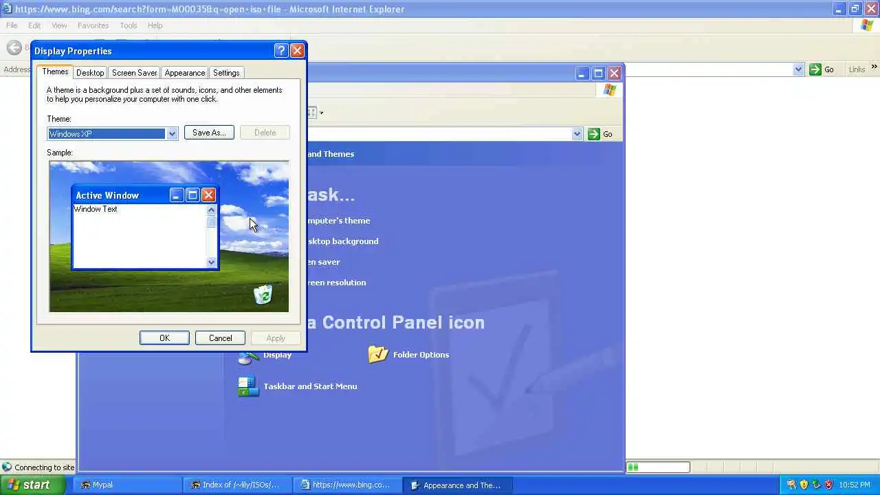Image resolution: width=880 pixels, height=495 pixels.
Task: Open Taskbar and Start Menu icon
Action: [297, 386]
